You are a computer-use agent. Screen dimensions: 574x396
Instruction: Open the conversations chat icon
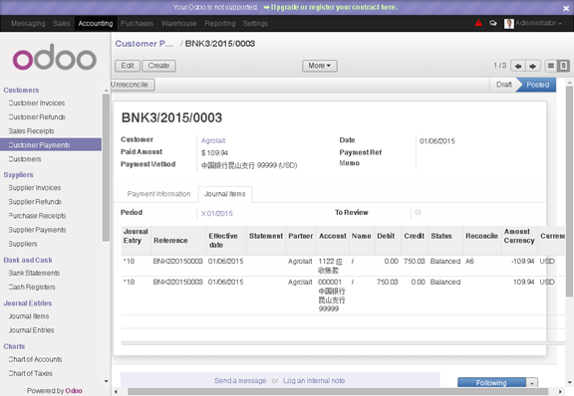click(x=493, y=23)
